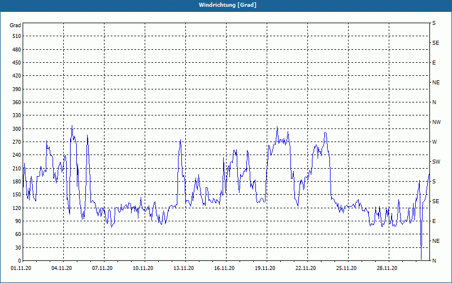Image resolution: width=452 pixels, height=283 pixels.
Task: Click the 19.11.20 date label
Action: tap(265, 268)
